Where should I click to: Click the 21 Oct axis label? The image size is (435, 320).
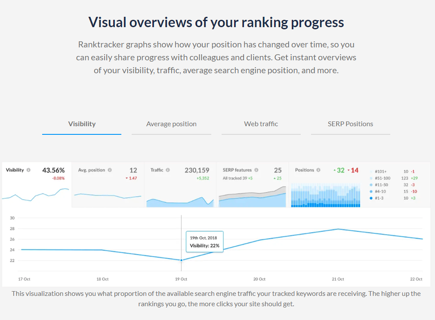tap(338, 279)
